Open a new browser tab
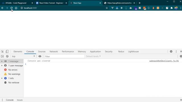Image resolution: width=182 pixels, height=102 pixels. point(140,3)
